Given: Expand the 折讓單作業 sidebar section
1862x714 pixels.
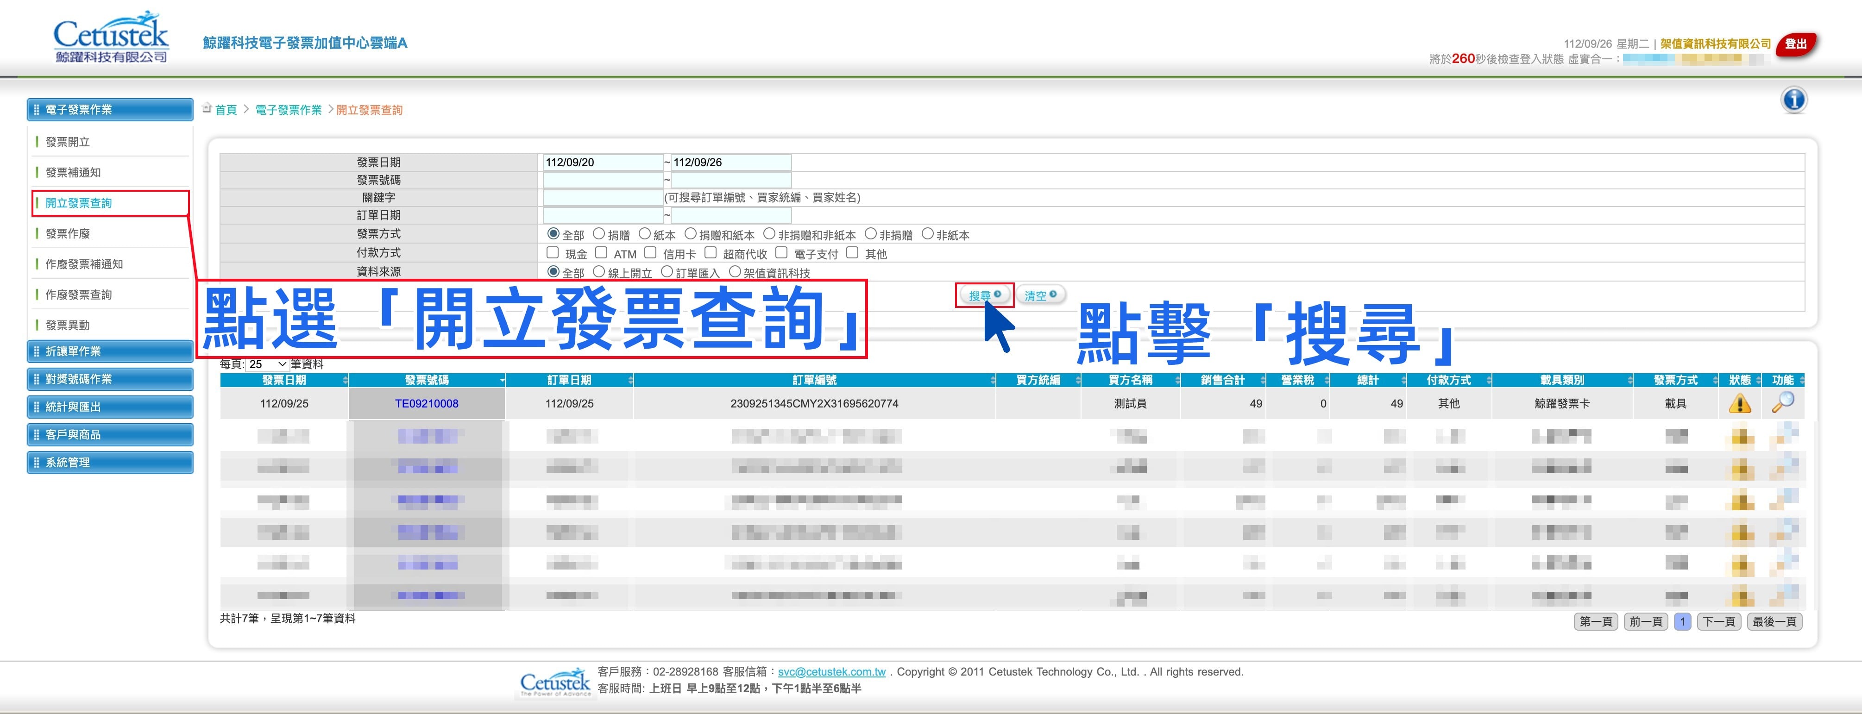Looking at the screenshot, I should tap(110, 351).
